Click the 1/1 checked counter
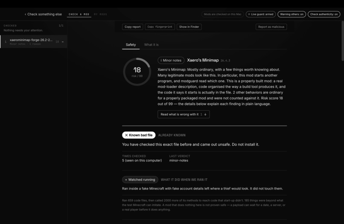This screenshot has height=224, width=344. (61, 26)
